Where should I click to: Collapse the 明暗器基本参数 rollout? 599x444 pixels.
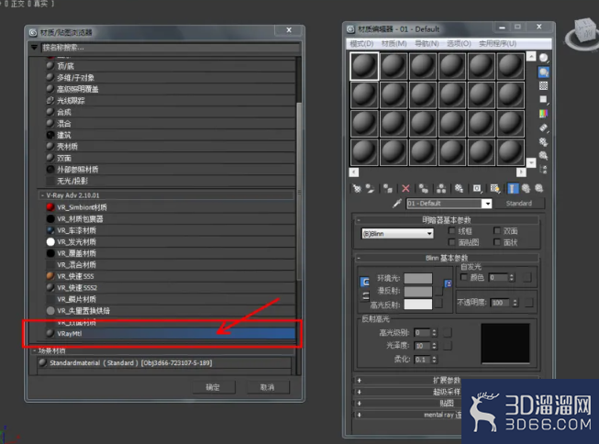pyautogui.click(x=359, y=220)
